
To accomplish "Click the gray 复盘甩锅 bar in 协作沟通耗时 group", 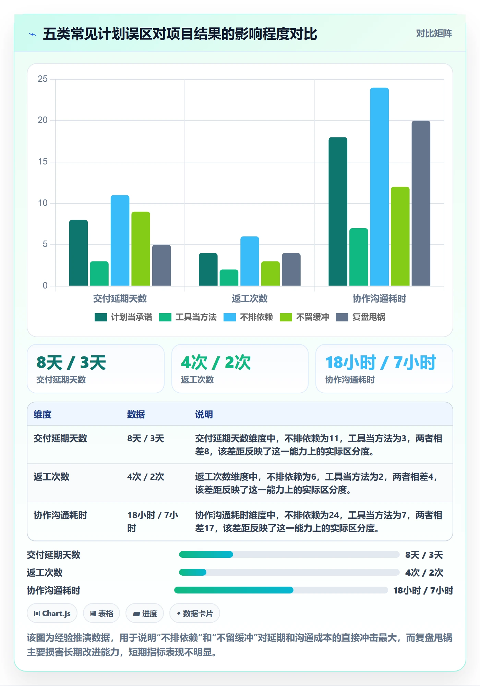I will click(421, 203).
